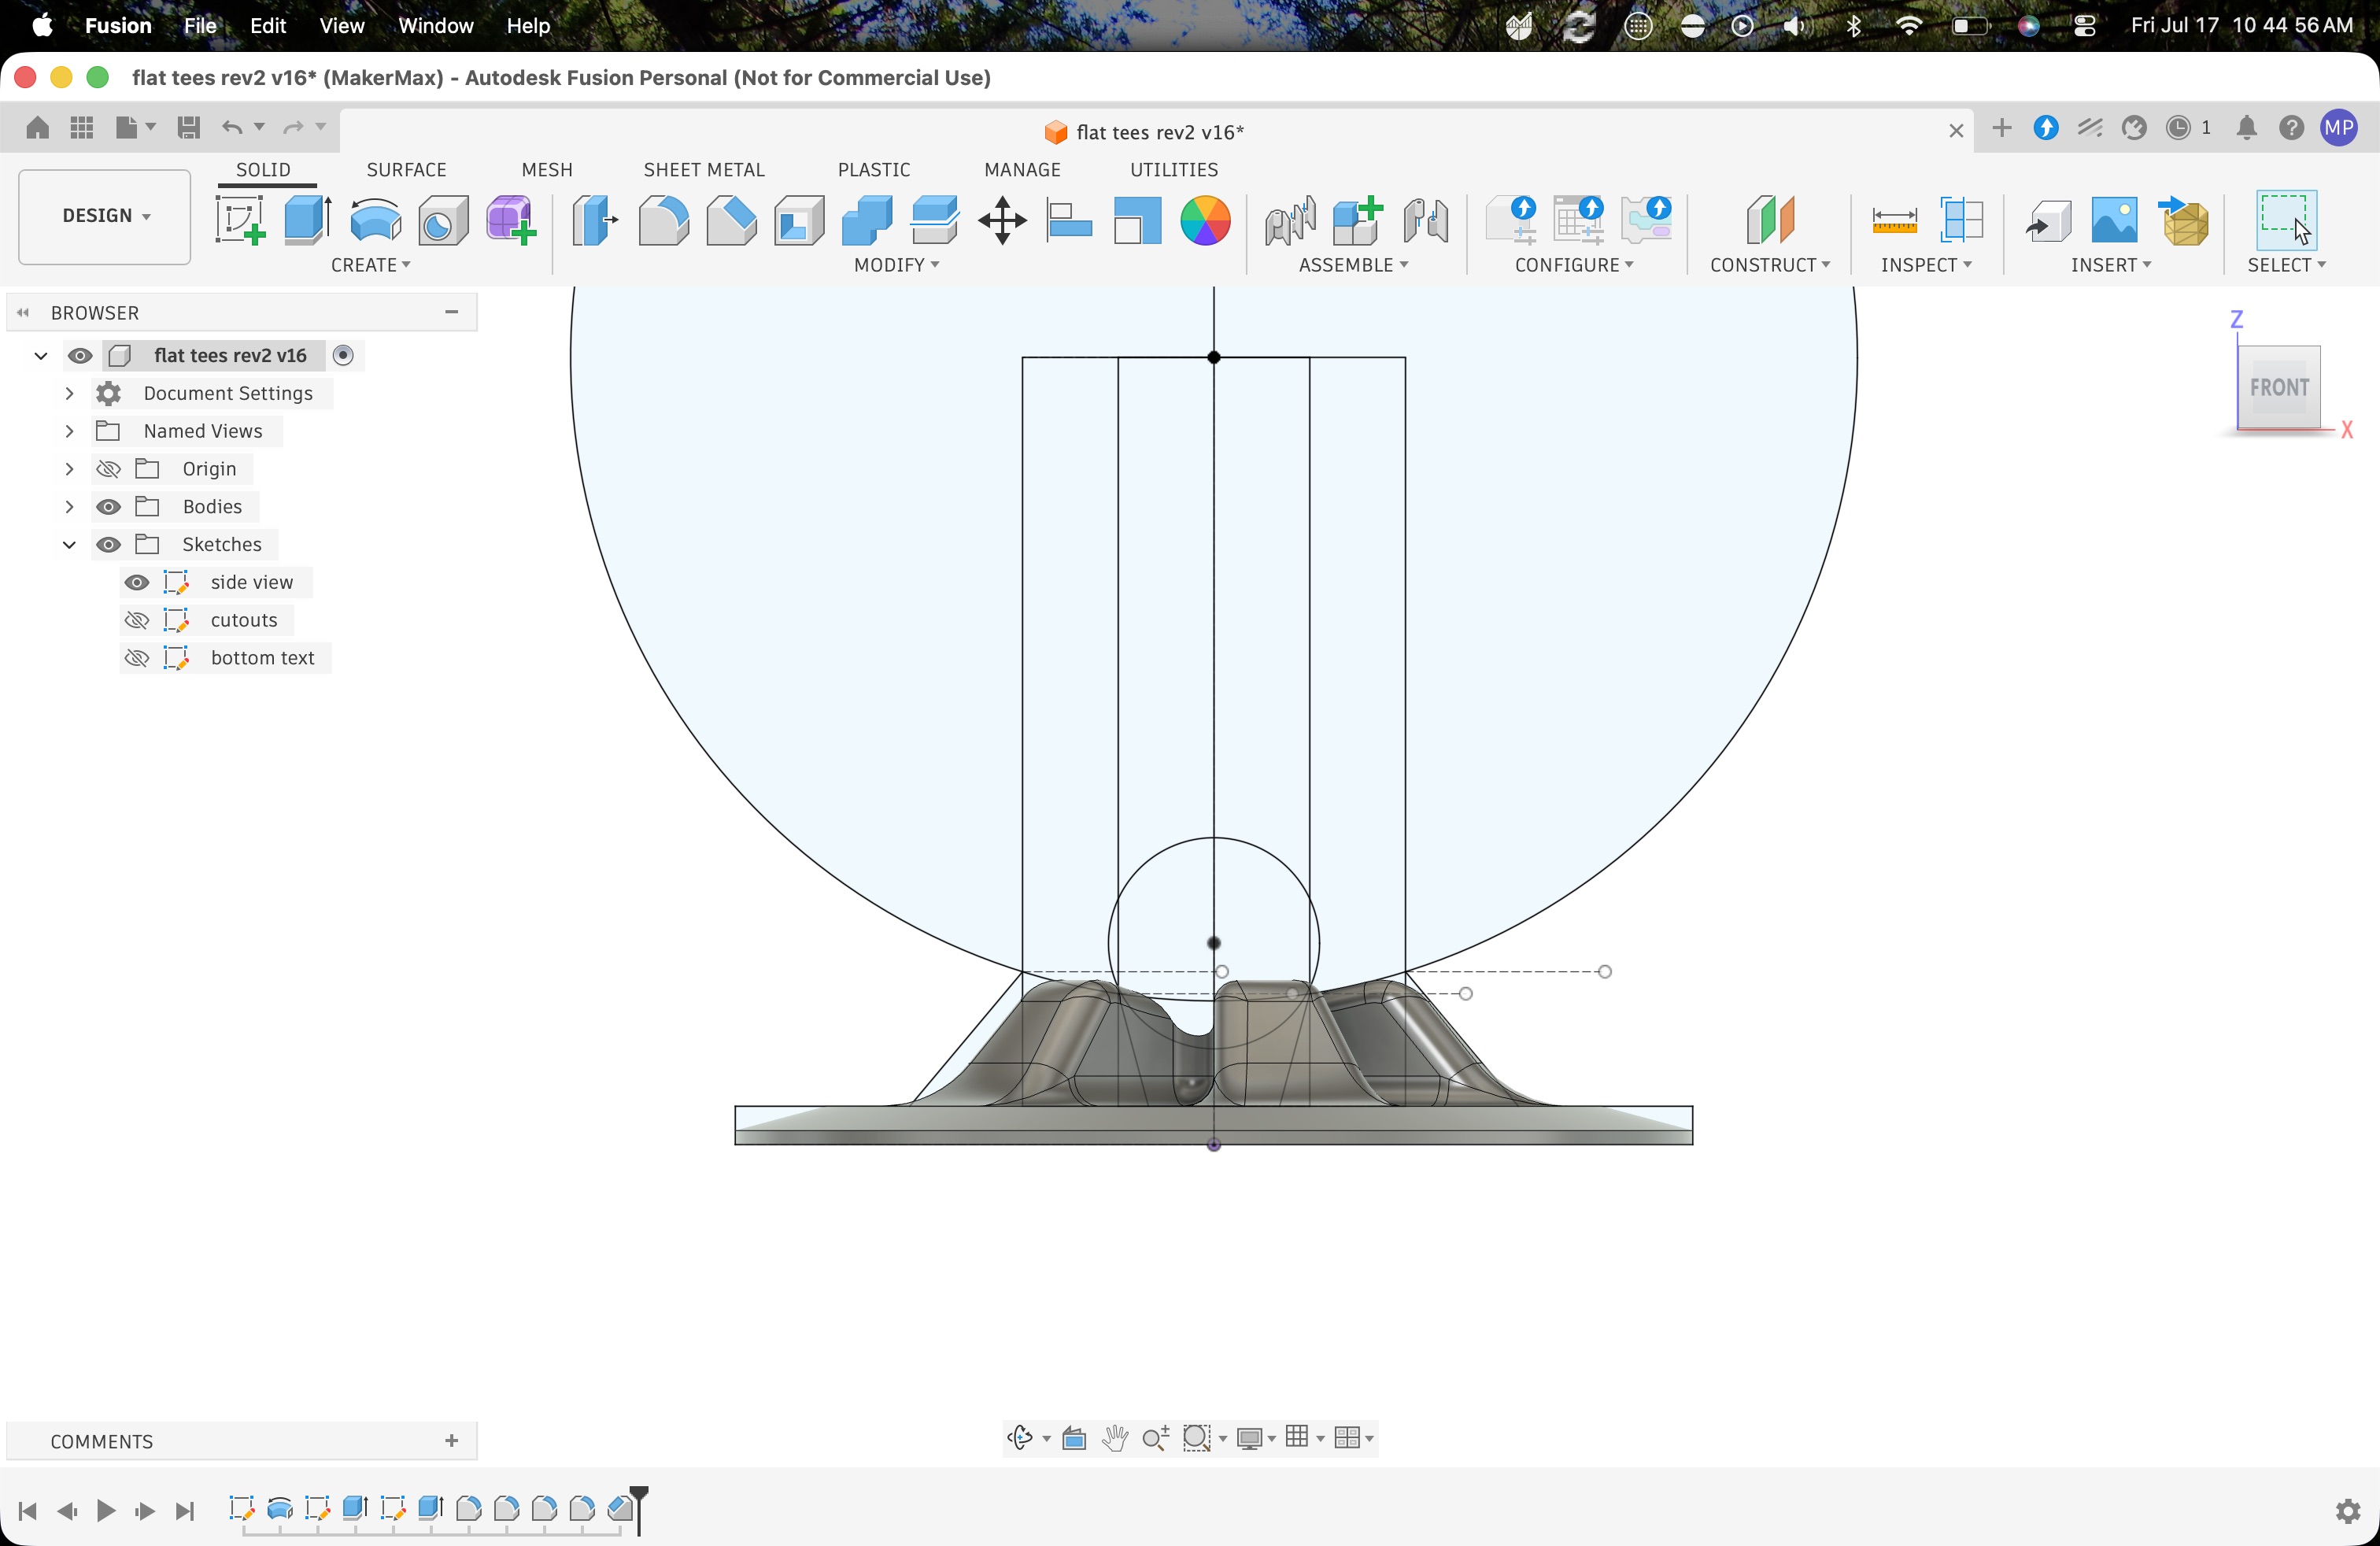Screen dimensions: 2380x1546
Task: Toggle visibility of the Origin folder
Action: coord(108,469)
